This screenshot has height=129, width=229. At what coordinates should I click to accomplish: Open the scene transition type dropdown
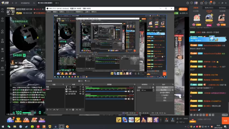coord(144,87)
